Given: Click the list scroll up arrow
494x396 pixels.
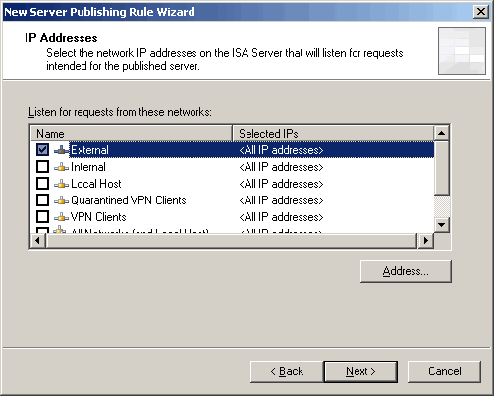Looking at the screenshot, I should tap(442, 133).
